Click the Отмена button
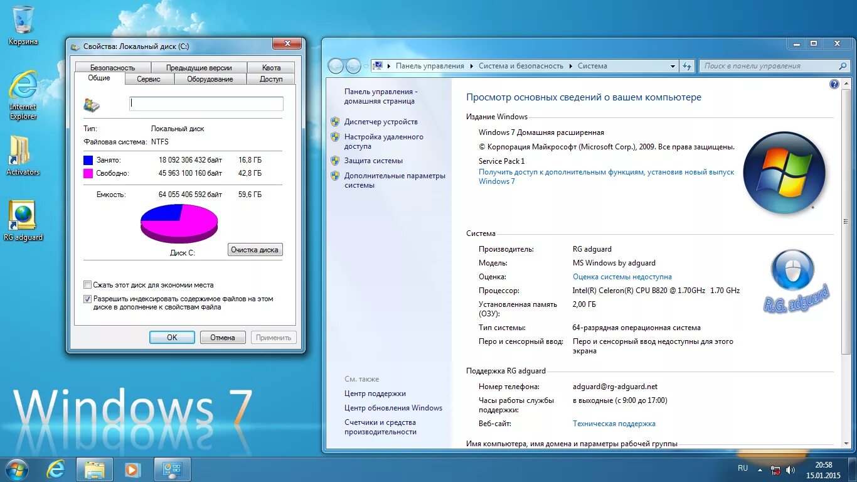Viewport: 857px width, 482px height. [x=223, y=338]
